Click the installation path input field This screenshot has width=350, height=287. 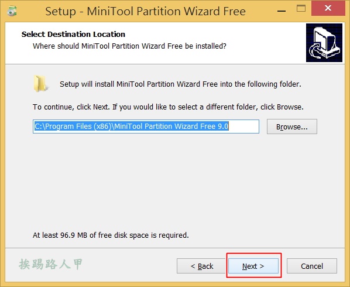pos(146,127)
